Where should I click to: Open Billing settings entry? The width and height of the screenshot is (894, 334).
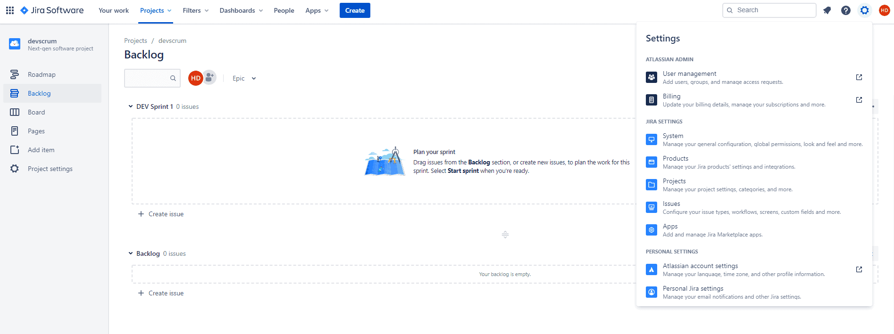point(754,100)
